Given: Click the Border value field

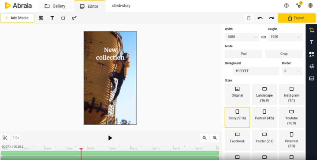Looking at the screenshot, I should (x=292, y=71).
